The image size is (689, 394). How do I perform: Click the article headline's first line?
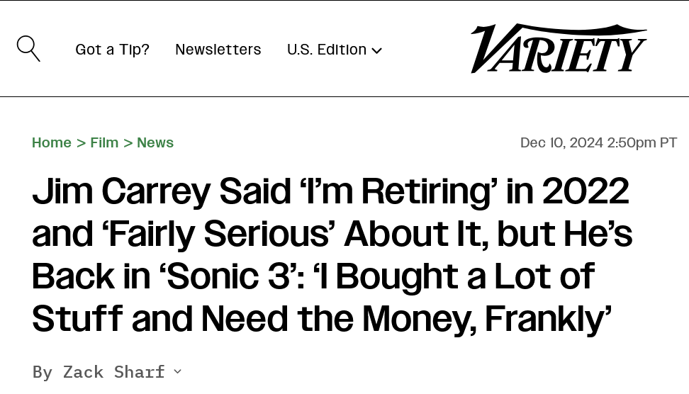pyautogui.click(x=330, y=191)
